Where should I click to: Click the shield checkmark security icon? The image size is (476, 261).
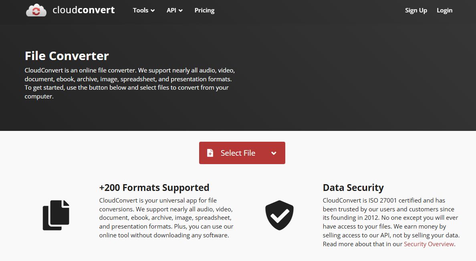point(279,215)
